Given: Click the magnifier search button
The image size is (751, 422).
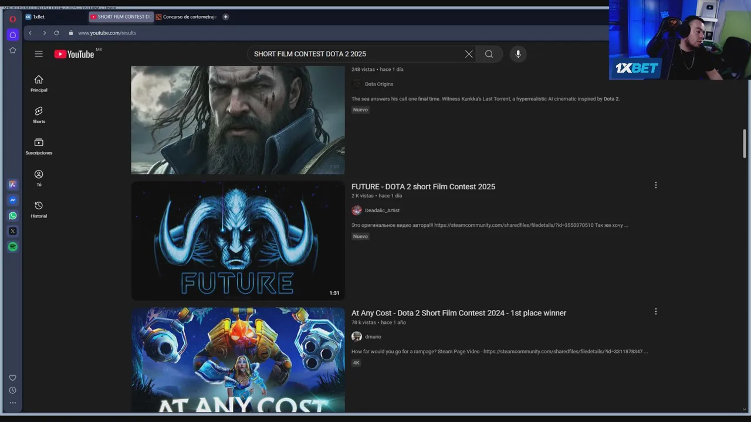Looking at the screenshot, I should click(x=489, y=54).
